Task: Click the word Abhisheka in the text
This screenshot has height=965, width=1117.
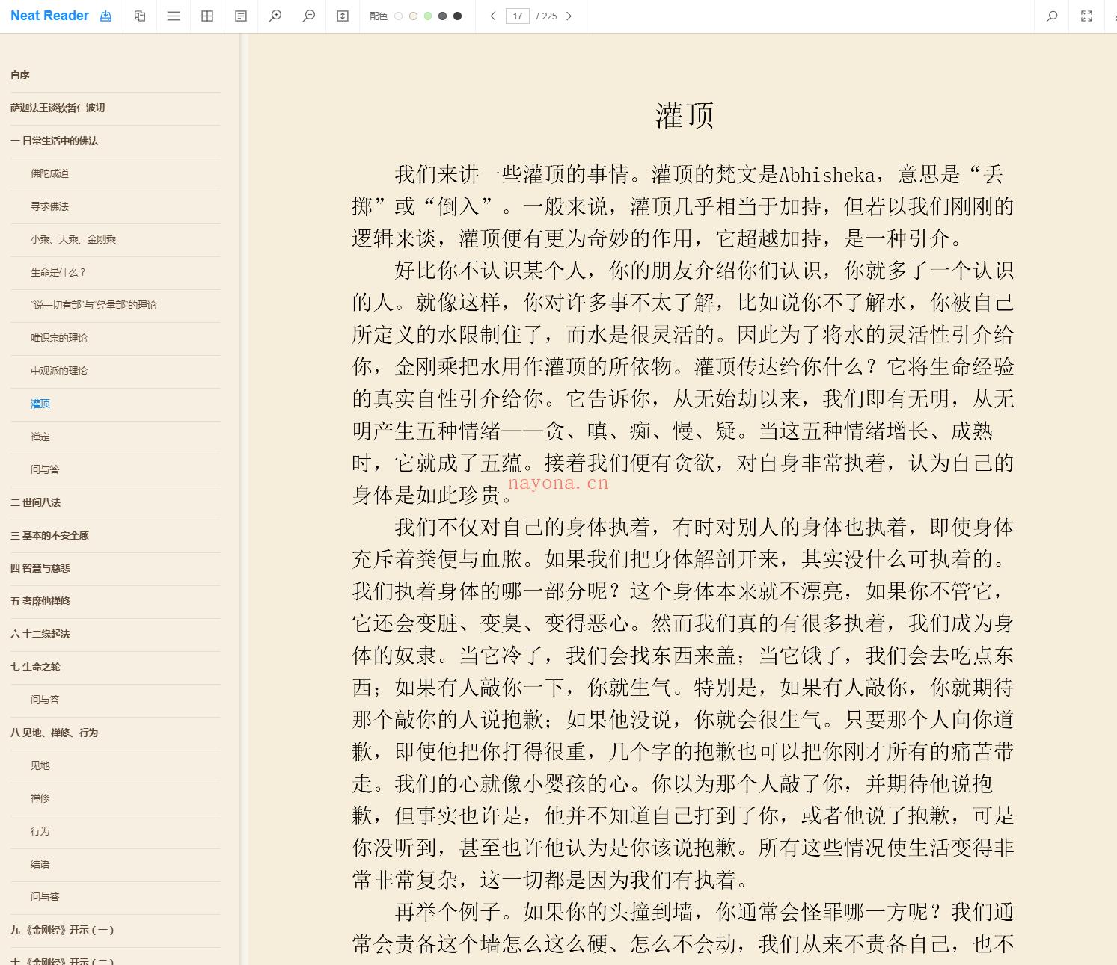Action: tap(827, 175)
